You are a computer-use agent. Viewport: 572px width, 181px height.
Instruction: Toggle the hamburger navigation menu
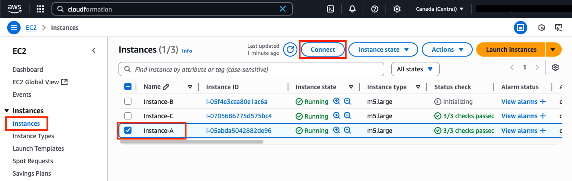[14, 28]
